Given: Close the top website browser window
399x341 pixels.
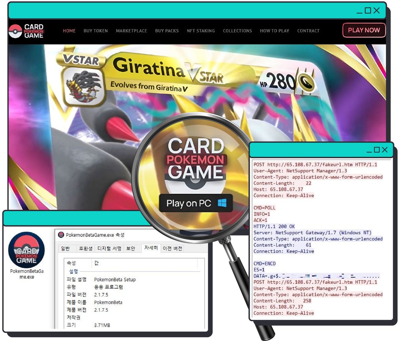Looking at the screenshot, I should pos(377,11).
